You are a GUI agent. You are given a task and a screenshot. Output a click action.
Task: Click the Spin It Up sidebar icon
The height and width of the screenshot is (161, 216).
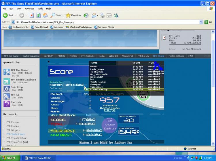coord(7,89)
